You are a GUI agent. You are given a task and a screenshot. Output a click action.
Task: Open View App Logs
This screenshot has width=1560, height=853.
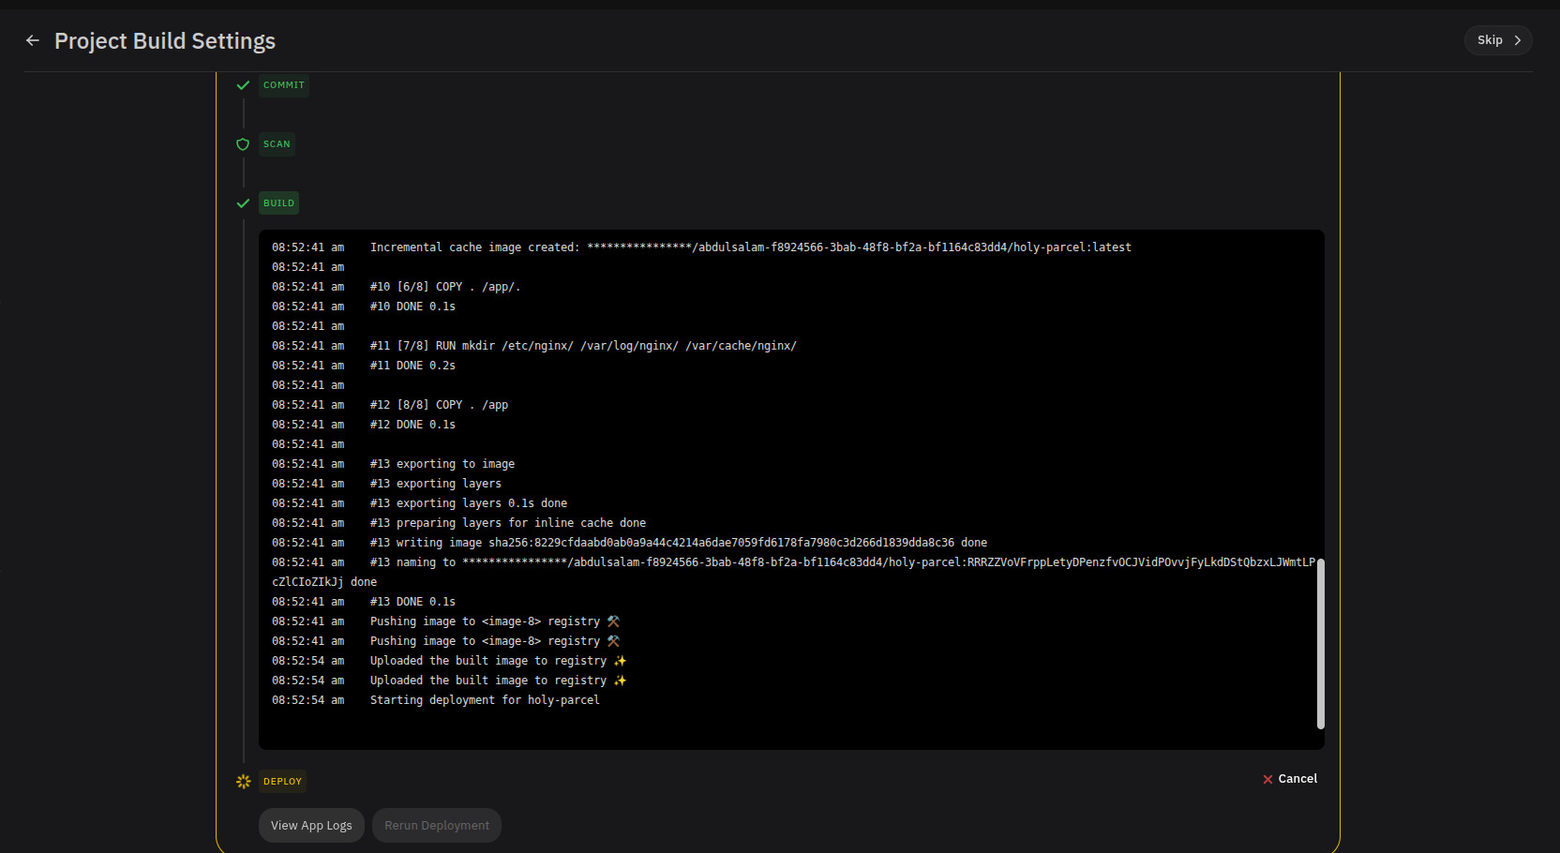click(311, 826)
